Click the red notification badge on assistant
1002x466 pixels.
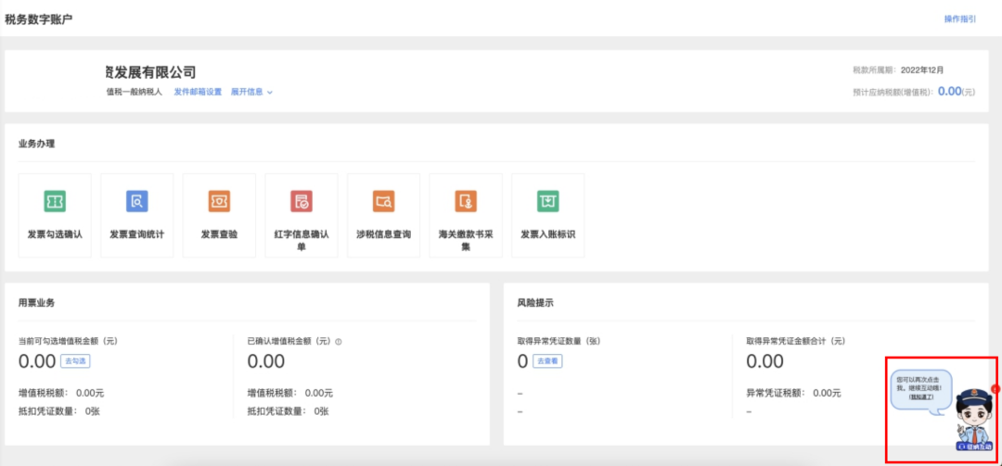[994, 388]
